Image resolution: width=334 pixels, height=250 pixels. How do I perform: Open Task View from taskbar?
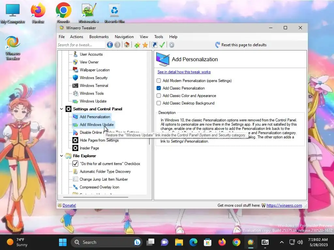click(150, 242)
